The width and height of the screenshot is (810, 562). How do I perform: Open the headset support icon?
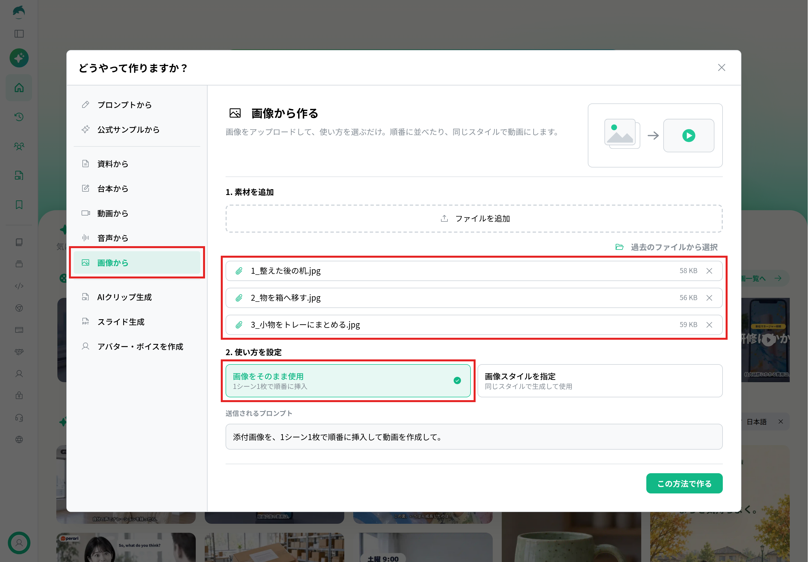(19, 418)
